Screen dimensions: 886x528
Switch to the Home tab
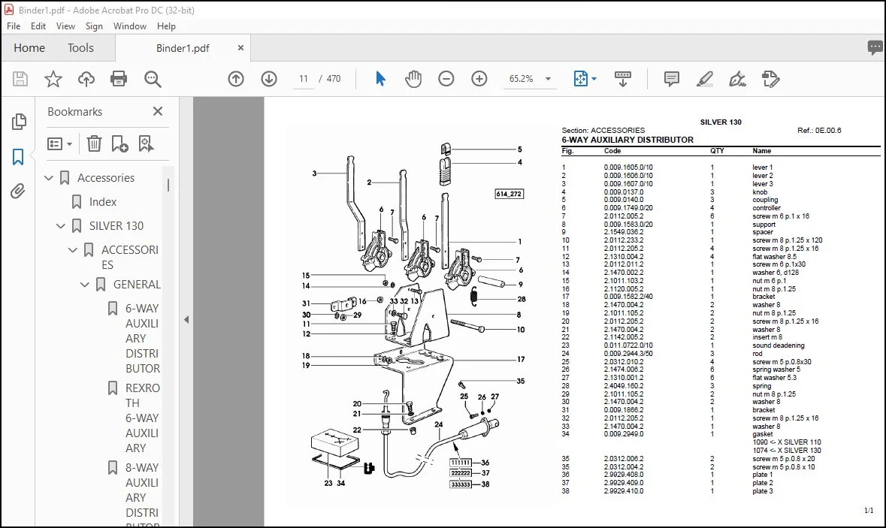click(x=29, y=48)
